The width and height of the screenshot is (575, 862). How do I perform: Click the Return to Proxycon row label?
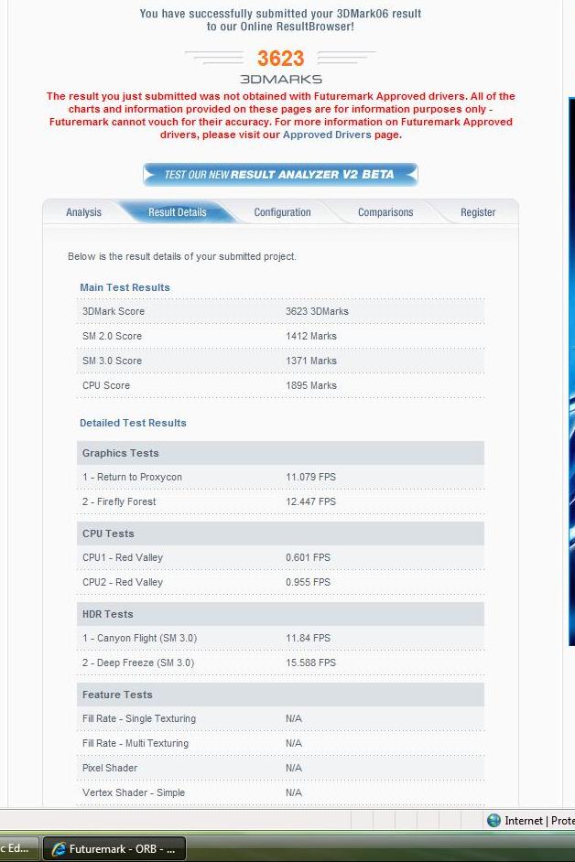(x=132, y=477)
